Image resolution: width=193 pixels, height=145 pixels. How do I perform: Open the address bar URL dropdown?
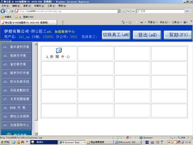pyautogui.click(x=119, y=11)
